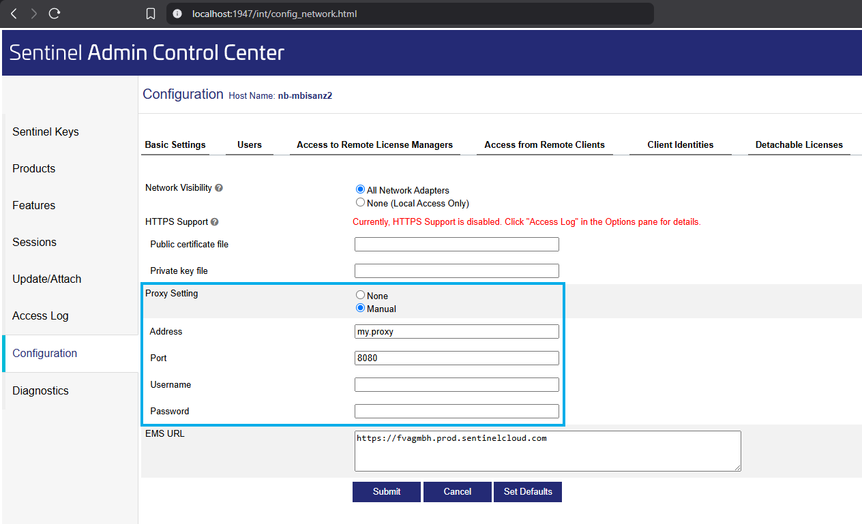Select All Network Adapters radio button
The width and height of the screenshot is (862, 524).
(x=360, y=189)
